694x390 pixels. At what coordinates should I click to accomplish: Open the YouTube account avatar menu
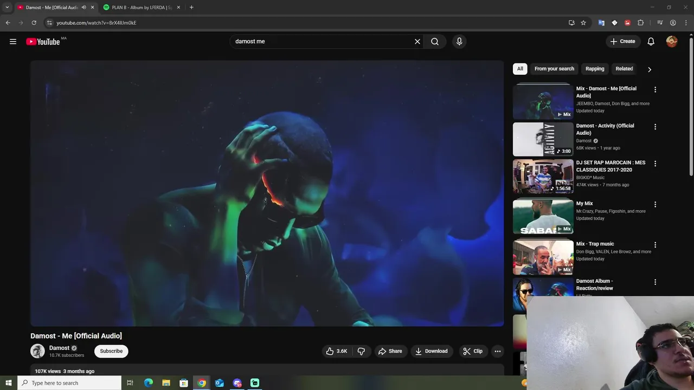coord(672,41)
